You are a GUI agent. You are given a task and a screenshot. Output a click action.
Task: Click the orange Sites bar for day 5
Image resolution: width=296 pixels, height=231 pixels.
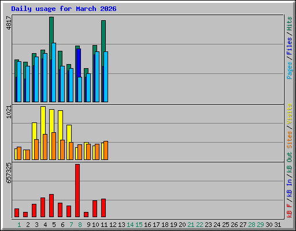(54, 146)
